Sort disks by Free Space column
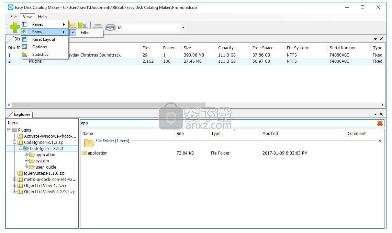 point(267,48)
